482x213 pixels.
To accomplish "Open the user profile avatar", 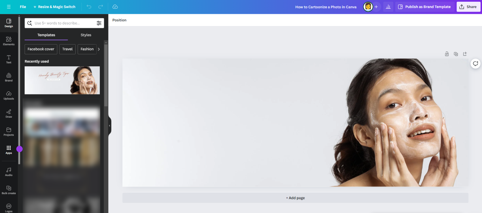I will [x=368, y=7].
